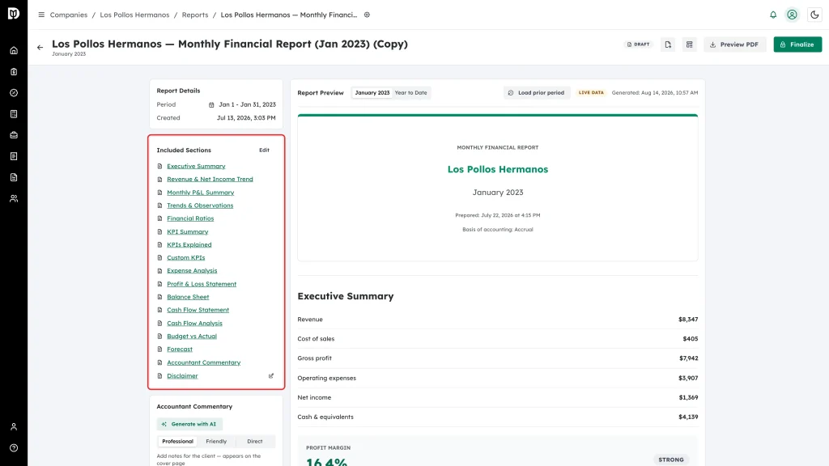Click the Cash & equivalents value $4,139
This screenshot has height=466, width=829.
click(x=688, y=417)
